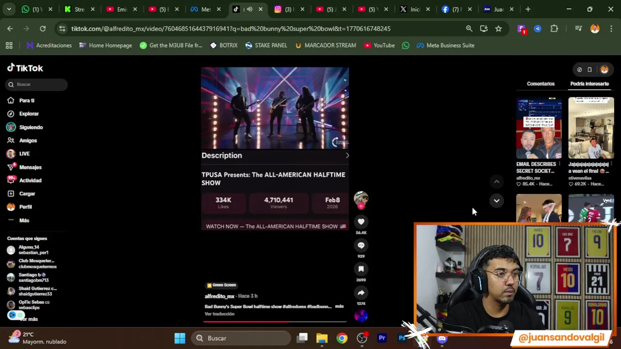Click the alfredito_mx link under EMAIL video
Image resolution: width=621 pixels, height=349 pixels.
coord(528,178)
